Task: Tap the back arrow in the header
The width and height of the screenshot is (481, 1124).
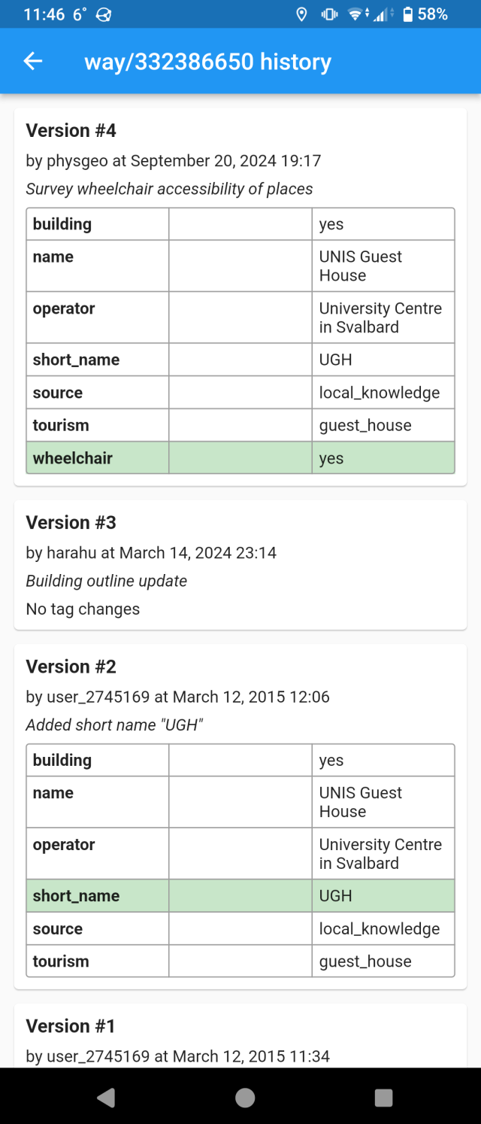Action: tap(32, 61)
